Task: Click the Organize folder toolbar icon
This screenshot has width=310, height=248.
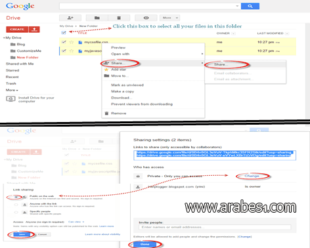Action: pos(97,18)
